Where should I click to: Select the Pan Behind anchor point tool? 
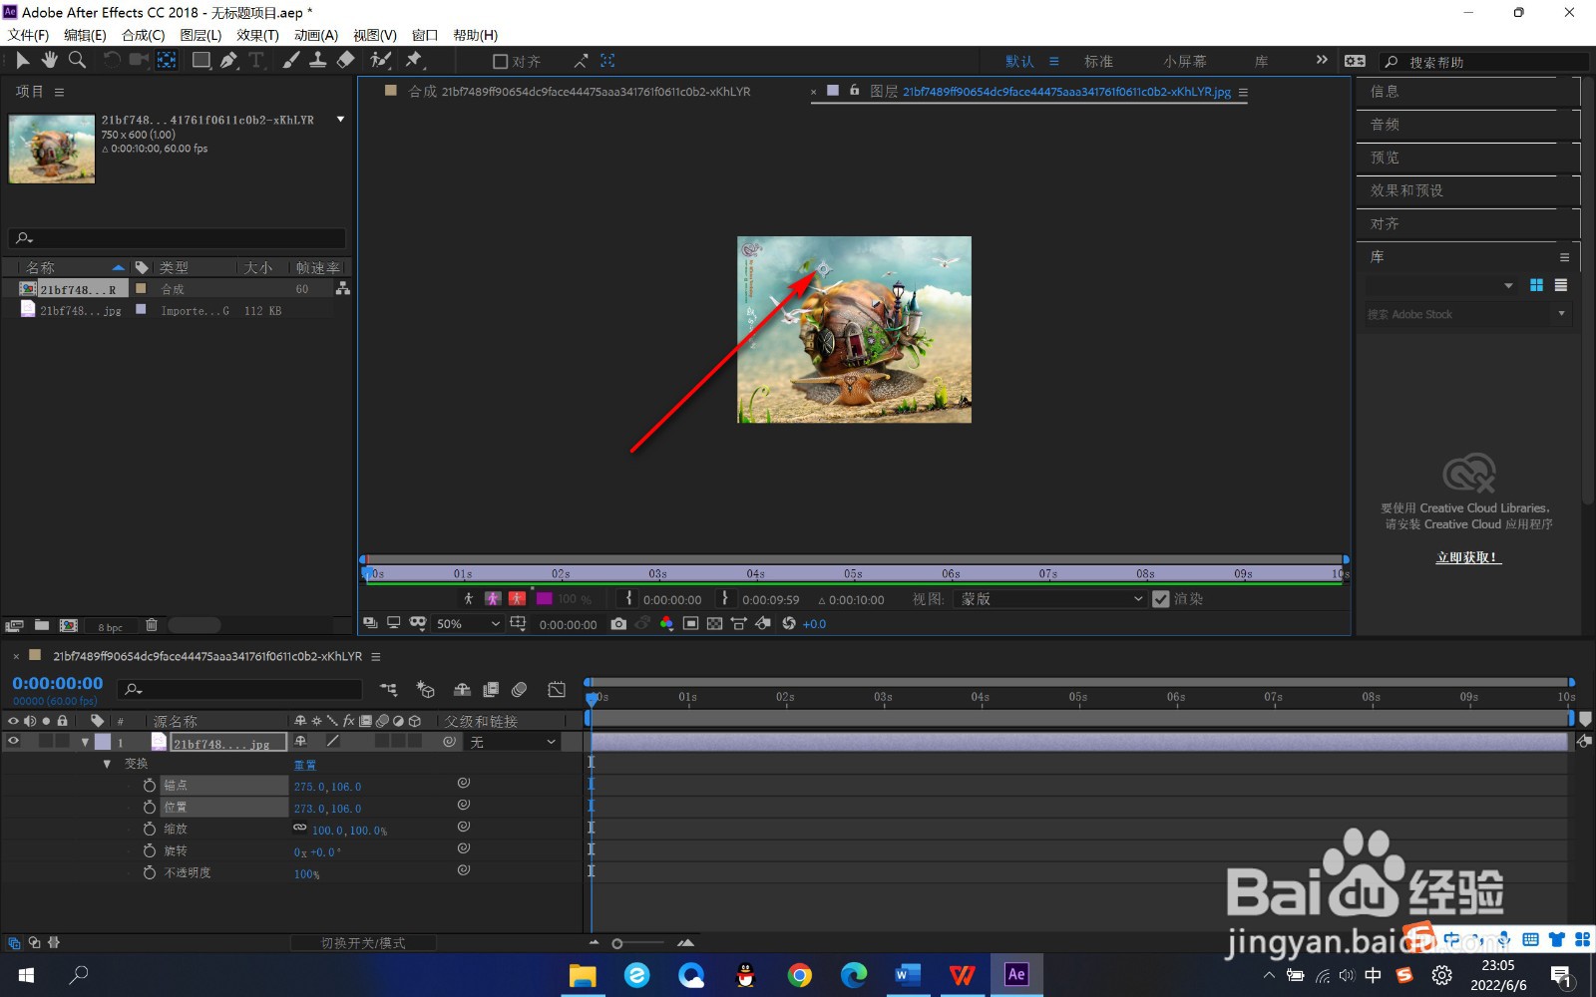tap(167, 61)
